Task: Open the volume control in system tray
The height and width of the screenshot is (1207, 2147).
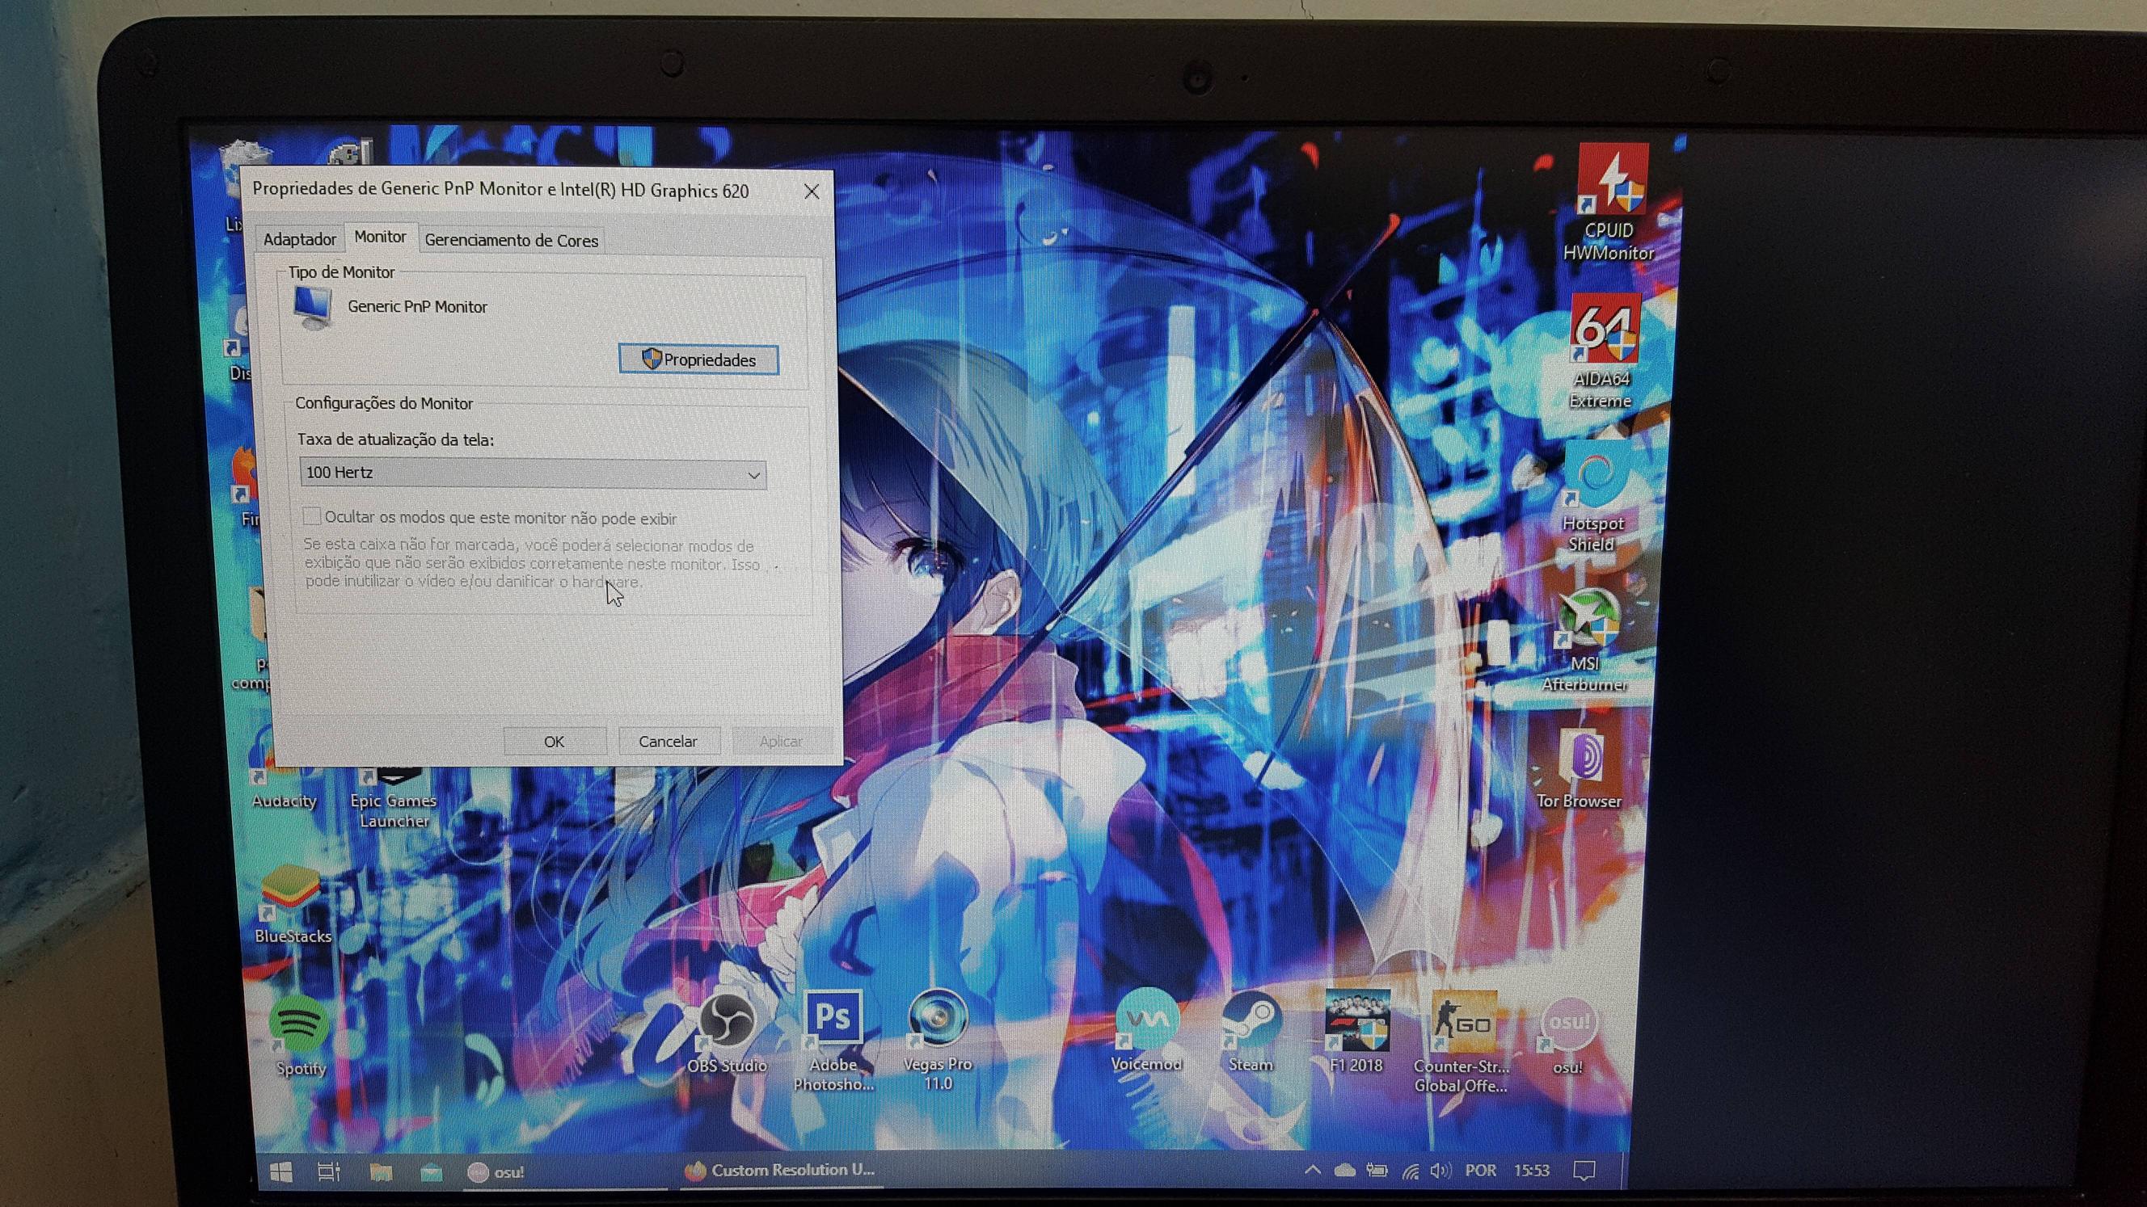Action: [1440, 1171]
